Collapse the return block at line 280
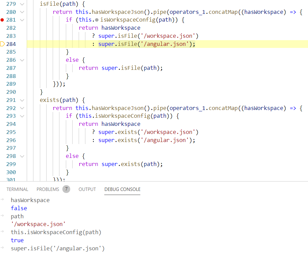 point(22,12)
